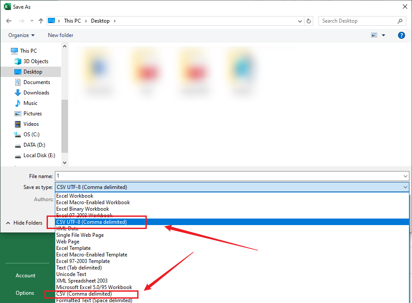The height and width of the screenshot is (303, 412).
Task: Select DATA (D:) drive
Action: (34, 145)
